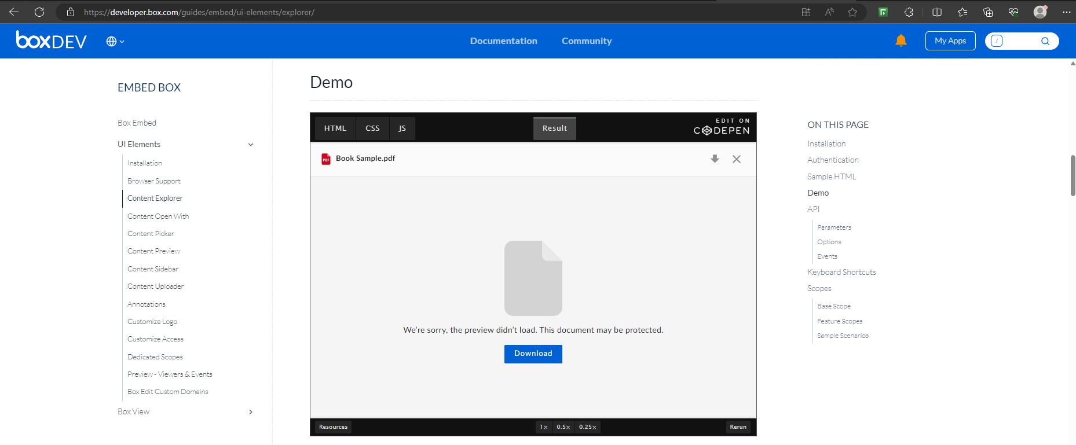Open Preview - Viewers & Events guide
This screenshot has width=1076, height=445.
click(170, 374)
